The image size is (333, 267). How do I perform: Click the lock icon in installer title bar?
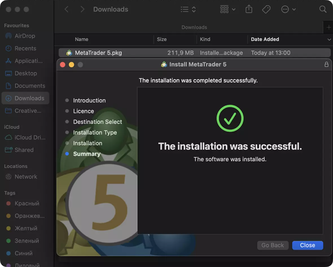327,64
